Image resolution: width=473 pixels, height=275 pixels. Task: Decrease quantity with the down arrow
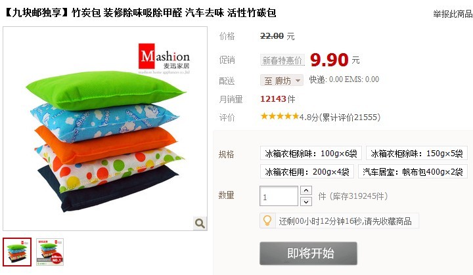coord(306,201)
